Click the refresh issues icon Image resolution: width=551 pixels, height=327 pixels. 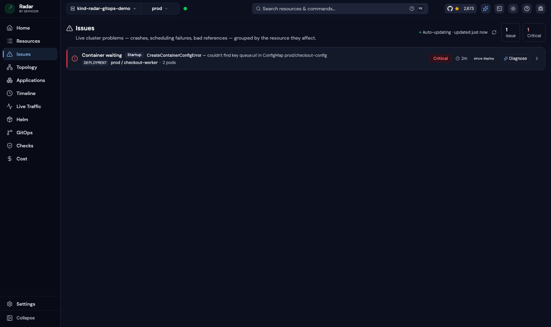pyautogui.click(x=494, y=32)
